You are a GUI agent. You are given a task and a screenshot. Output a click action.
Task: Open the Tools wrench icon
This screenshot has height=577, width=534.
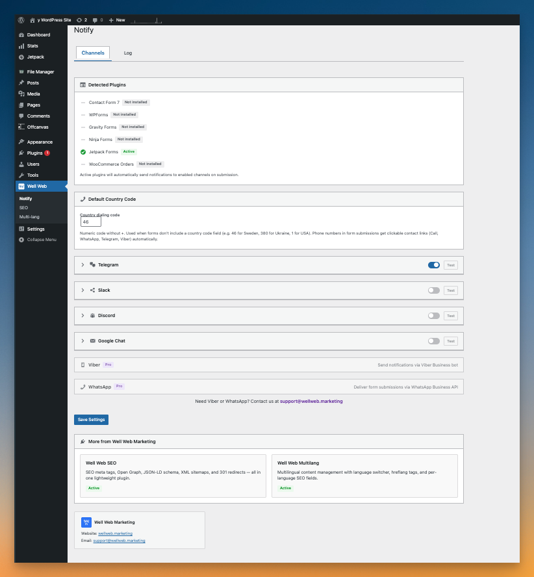[21, 175]
